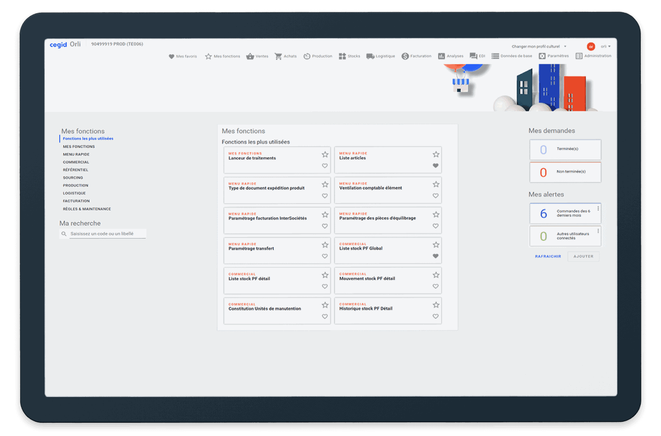This screenshot has height=436, width=661.
Task: Open the Non terminée(s) requests tile
Action: 565,172
